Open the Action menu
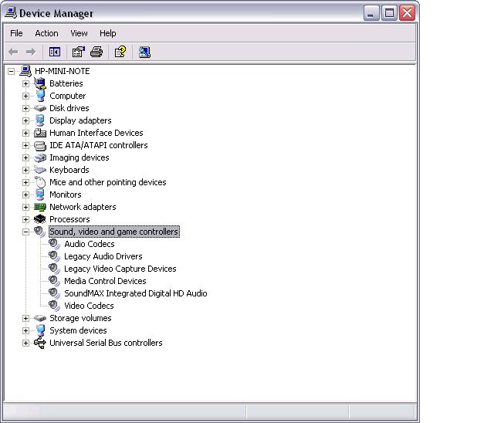Image resolution: width=494 pixels, height=423 pixels. [x=46, y=33]
